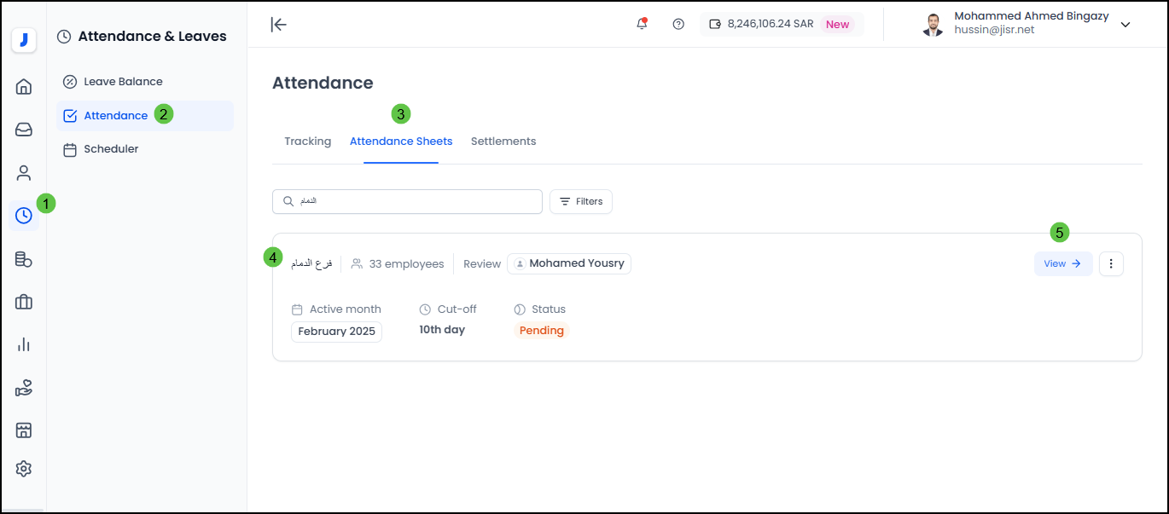Open the Payroll coins icon
Image resolution: width=1169 pixels, height=514 pixels.
24,259
